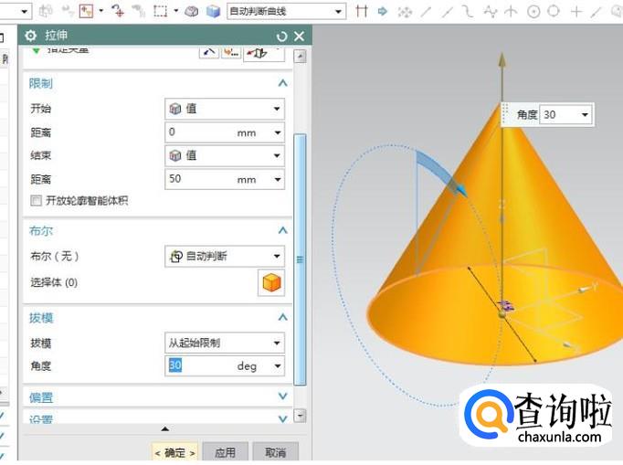Click the faded assembly icon in toolbar

tap(46, 11)
